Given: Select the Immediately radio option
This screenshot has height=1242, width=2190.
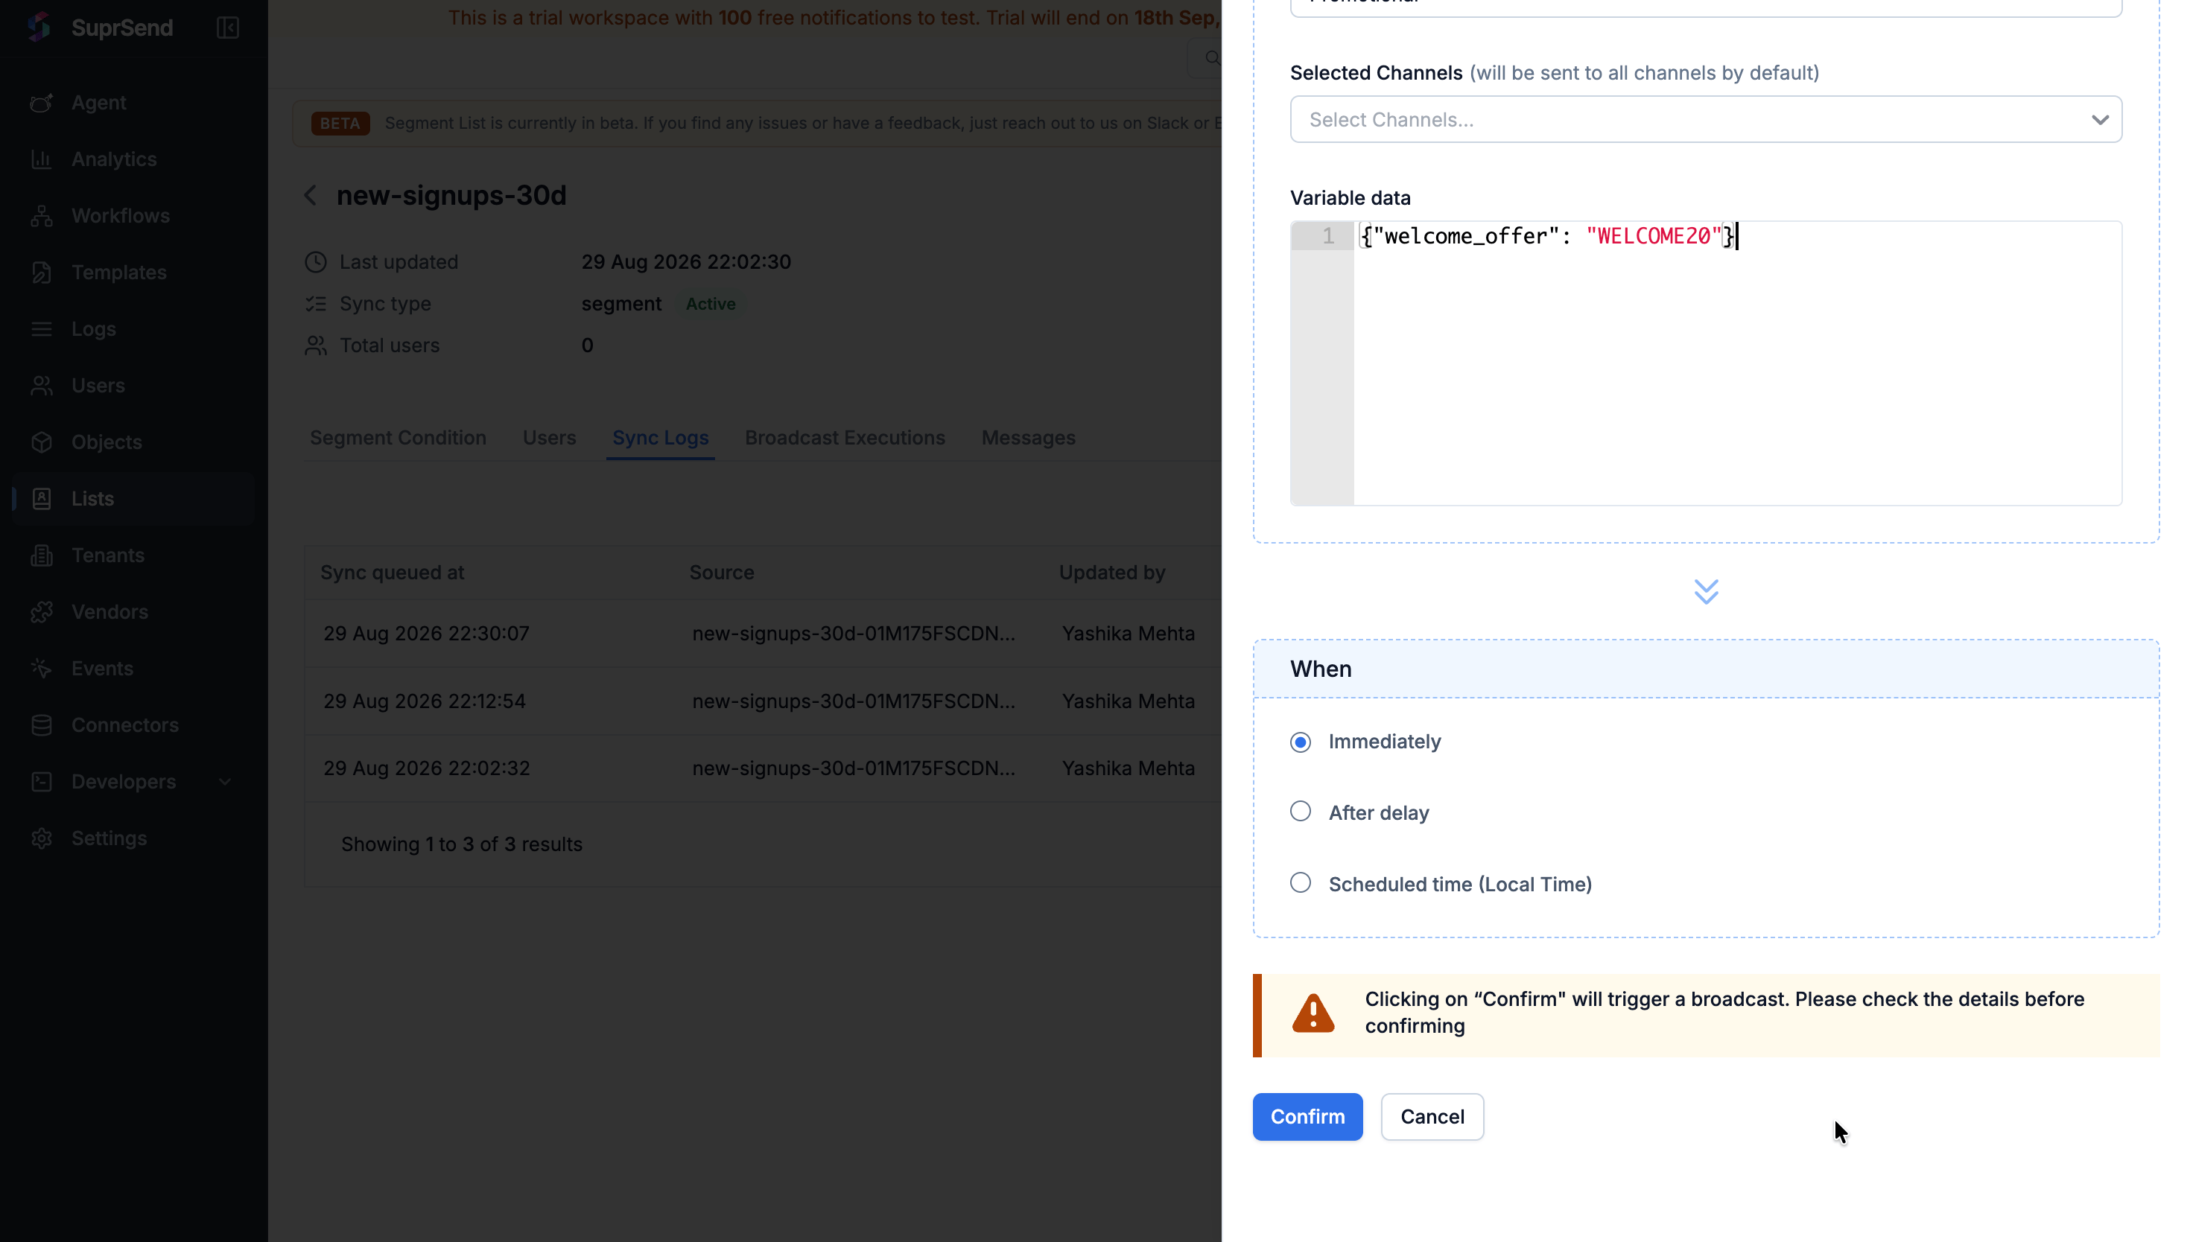Looking at the screenshot, I should pos(1300,742).
